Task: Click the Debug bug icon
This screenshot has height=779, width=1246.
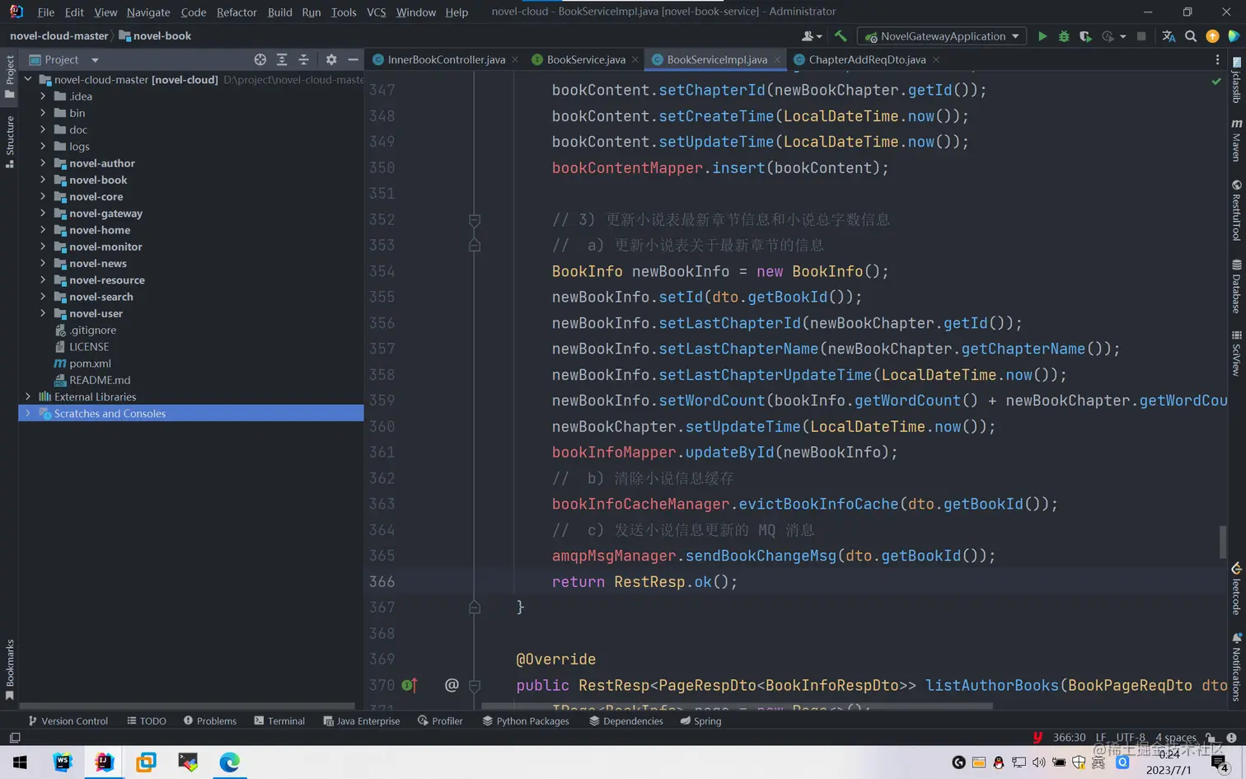Action: click(1064, 36)
